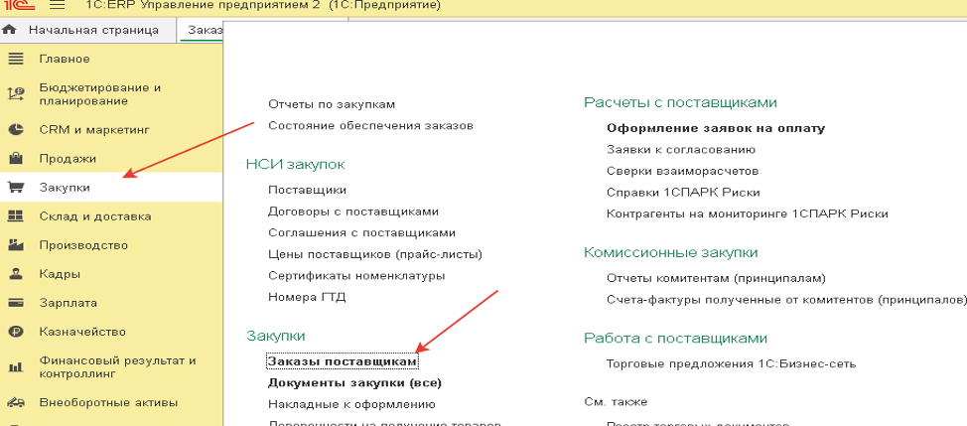Image resolution: width=967 pixels, height=426 pixels.
Task: Open the Кадры section
Action: (60, 274)
